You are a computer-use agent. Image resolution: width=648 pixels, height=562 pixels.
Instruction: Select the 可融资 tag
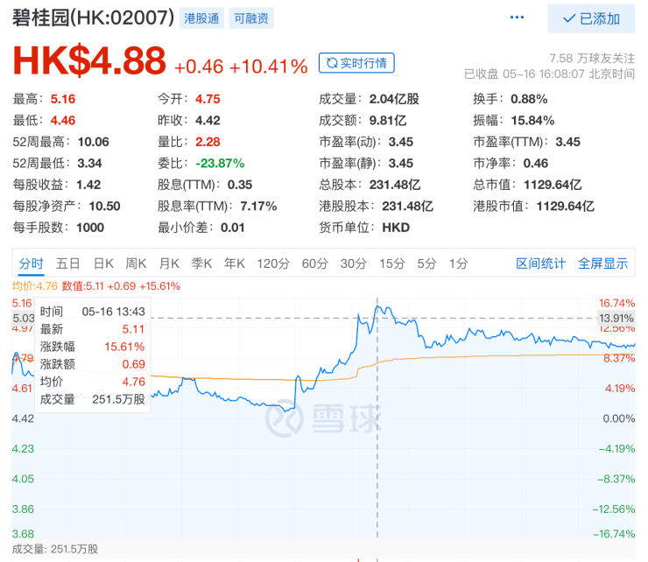click(251, 18)
